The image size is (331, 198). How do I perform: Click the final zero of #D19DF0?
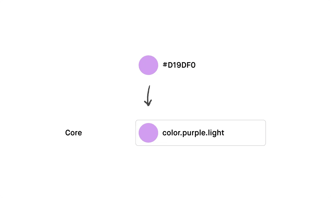coord(193,65)
